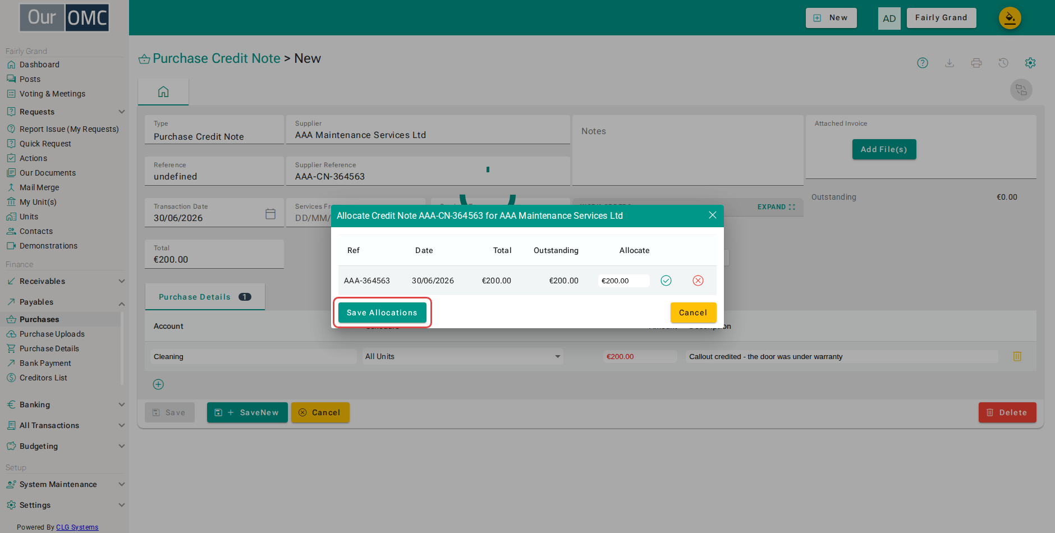1055x533 pixels.
Task: Click the red Delete button
Action: point(1007,412)
